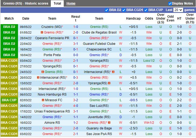Click BRA CGD1 league cell dated 03/04/22
Image resolution: width=196 pixels, height=138 pixels.
point(9,61)
